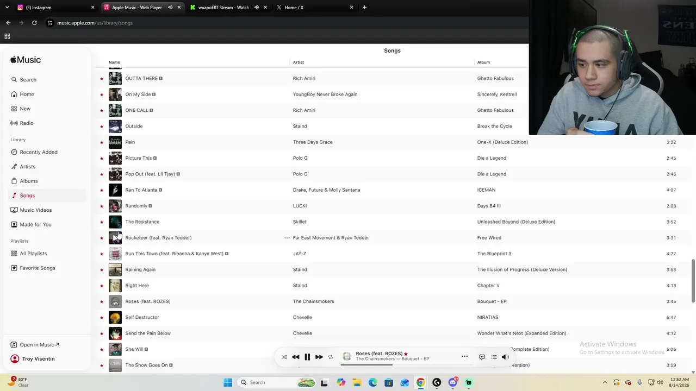
Task: Go back in browser history
Action: (x=8, y=23)
